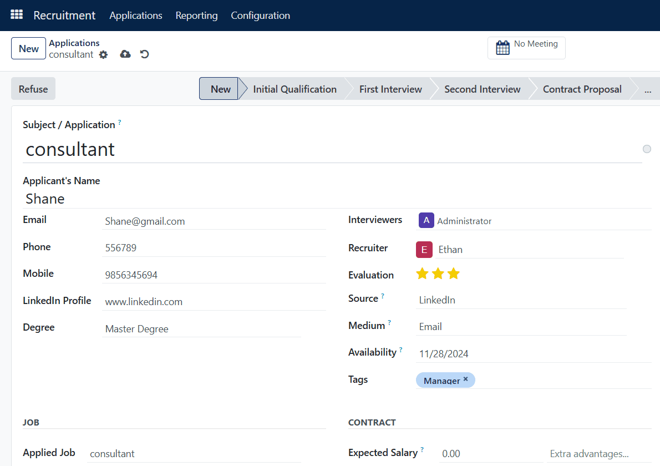
Task: Discard changes with the undo arrow icon
Action: click(x=144, y=54)
